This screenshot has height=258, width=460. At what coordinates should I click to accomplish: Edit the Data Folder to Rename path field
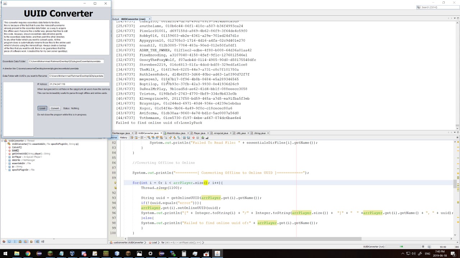pyautogui.click(x=76, y=76)
